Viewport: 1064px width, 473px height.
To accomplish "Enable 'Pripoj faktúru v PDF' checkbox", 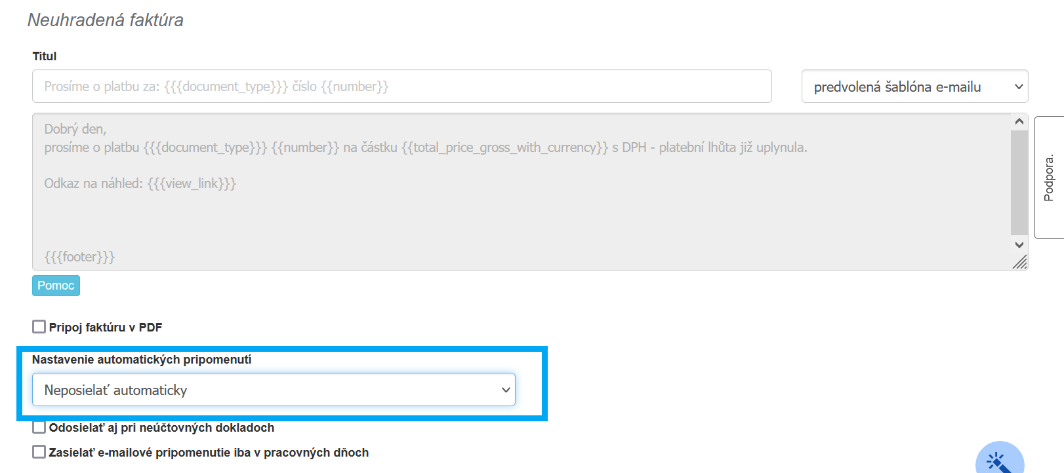I will click(x=39, y=327).
